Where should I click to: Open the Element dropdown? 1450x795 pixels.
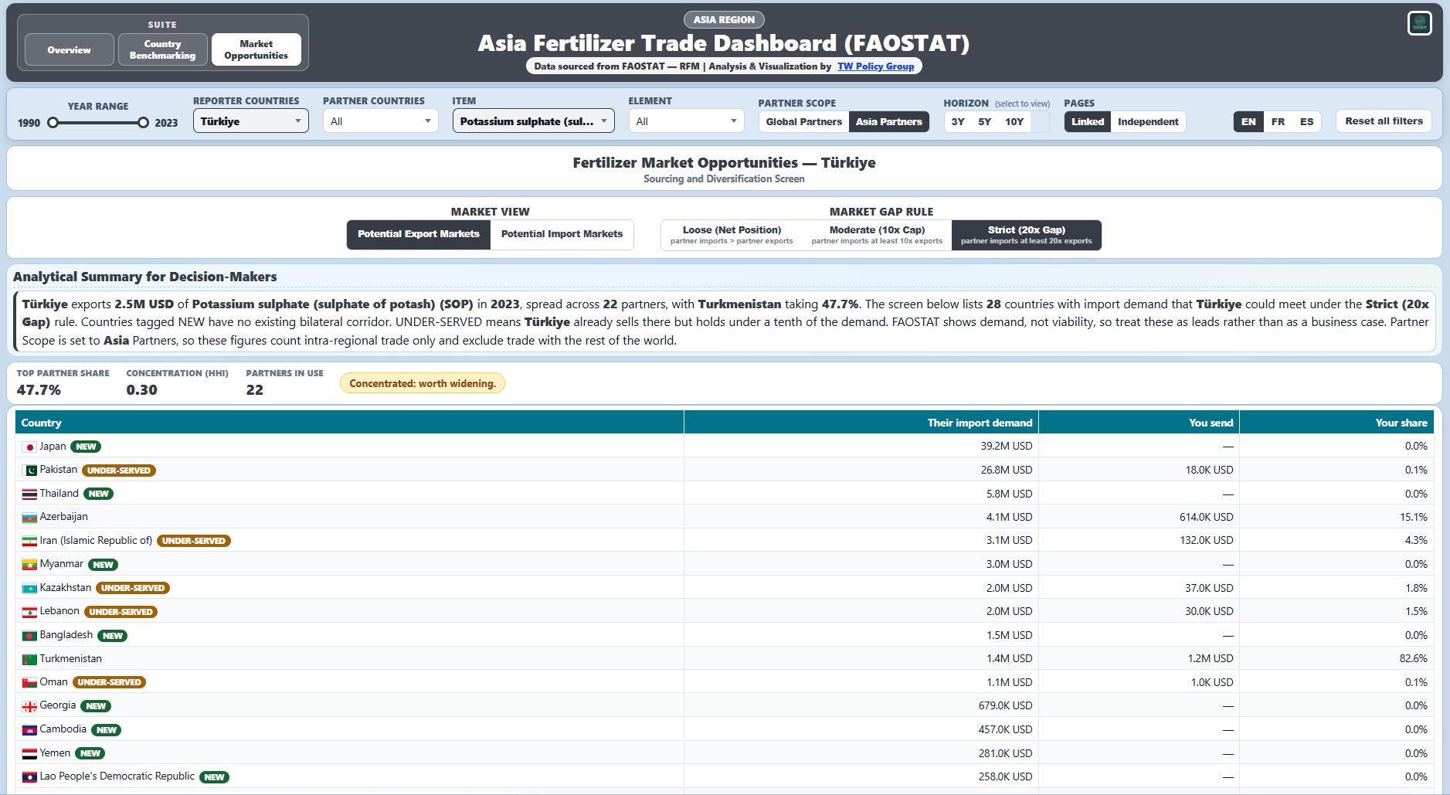coord(687,121)
